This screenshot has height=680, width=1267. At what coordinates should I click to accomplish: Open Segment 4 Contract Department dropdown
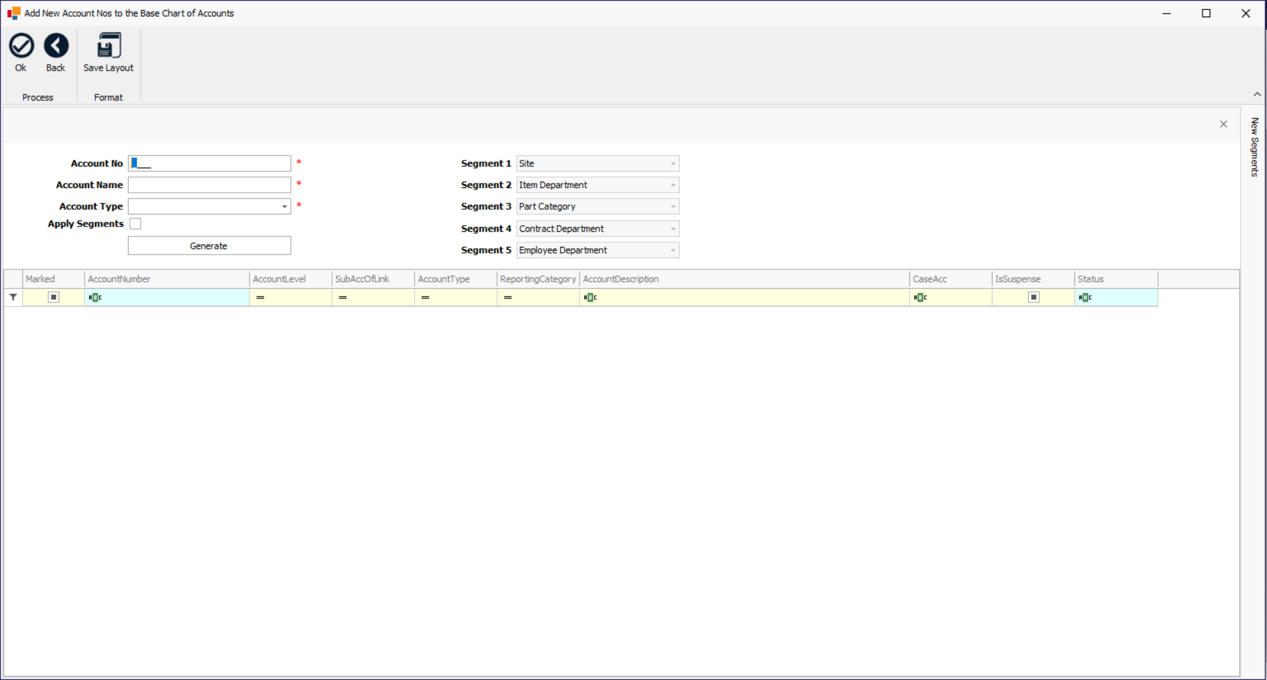(x=672, y=229)
